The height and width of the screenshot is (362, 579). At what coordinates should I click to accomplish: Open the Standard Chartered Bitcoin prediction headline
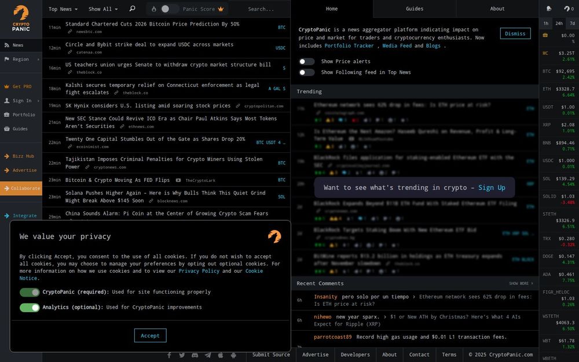152,24
